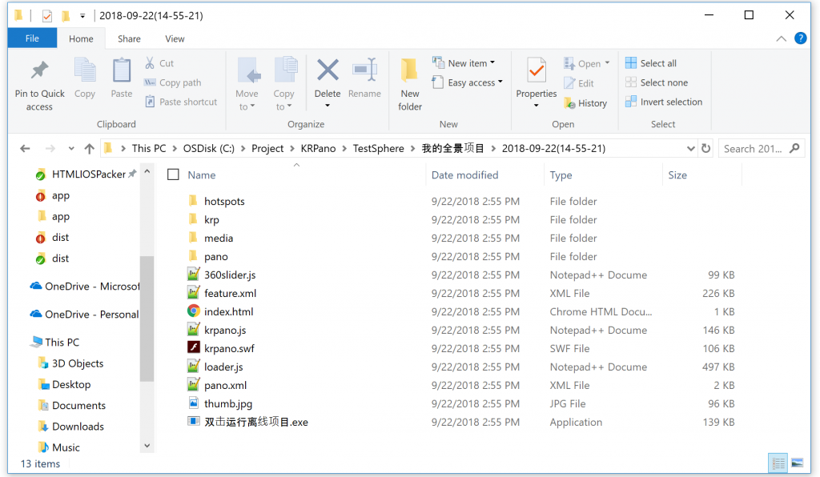Switch to the Share tab
Screen dimensions: 820x477
coord(129,38)
